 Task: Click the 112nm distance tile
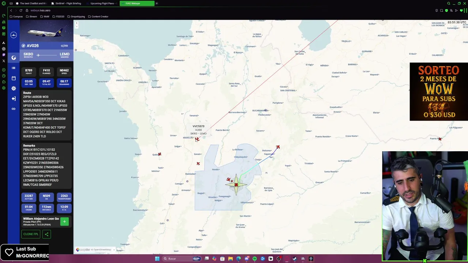pyautogui.click(x=46, y=208)
